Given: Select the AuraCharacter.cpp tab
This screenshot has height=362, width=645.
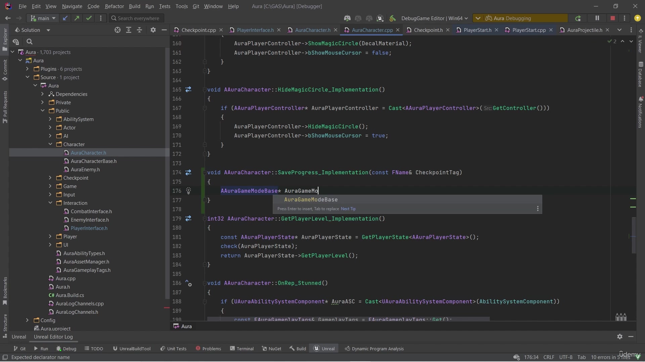Looking at the screenshot, I should coord(373,29).
